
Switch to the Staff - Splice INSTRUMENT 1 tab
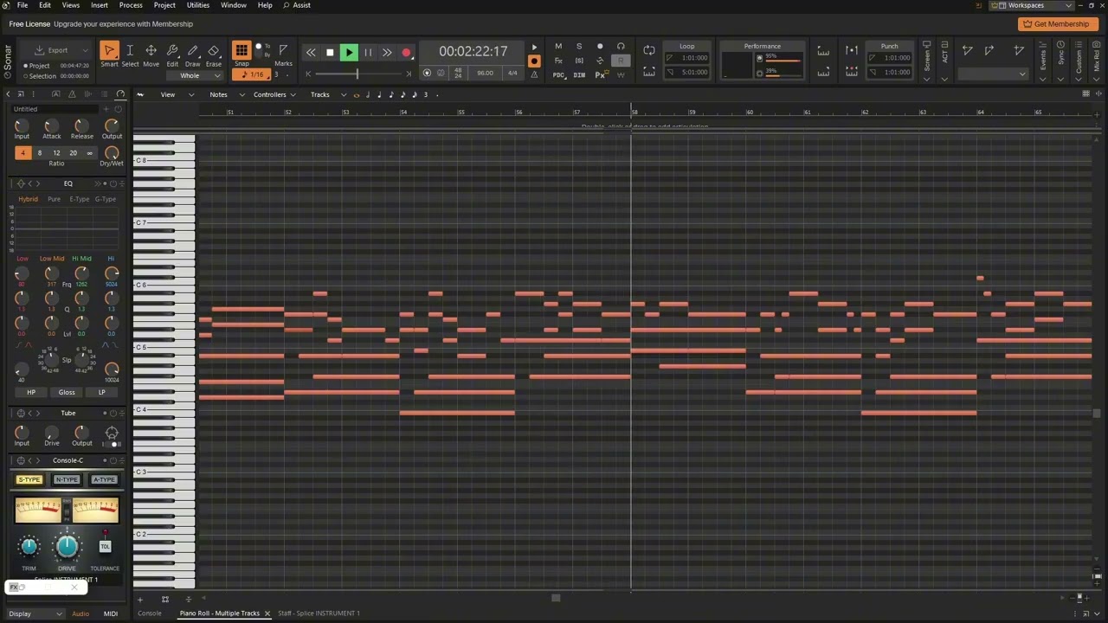pyautogui.click(x=319, y=613)
